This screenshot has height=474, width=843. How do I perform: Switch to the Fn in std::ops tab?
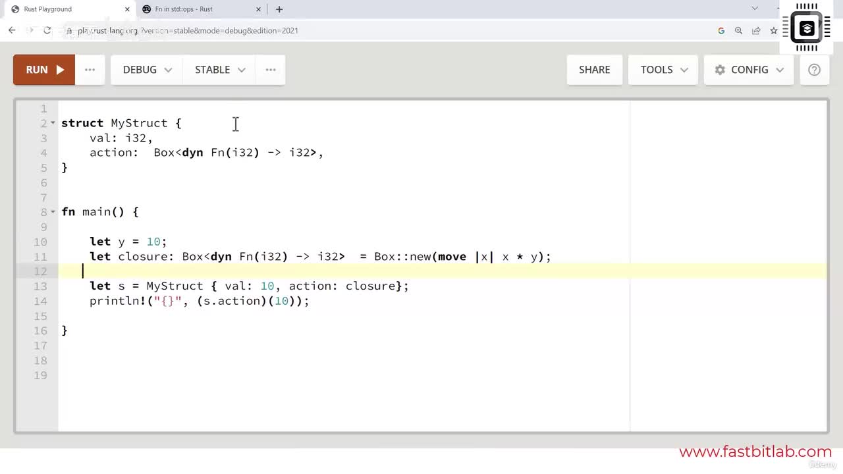(202, 9)
